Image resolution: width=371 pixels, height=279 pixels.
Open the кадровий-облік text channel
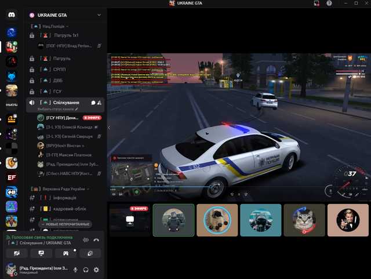click(66, 209)
